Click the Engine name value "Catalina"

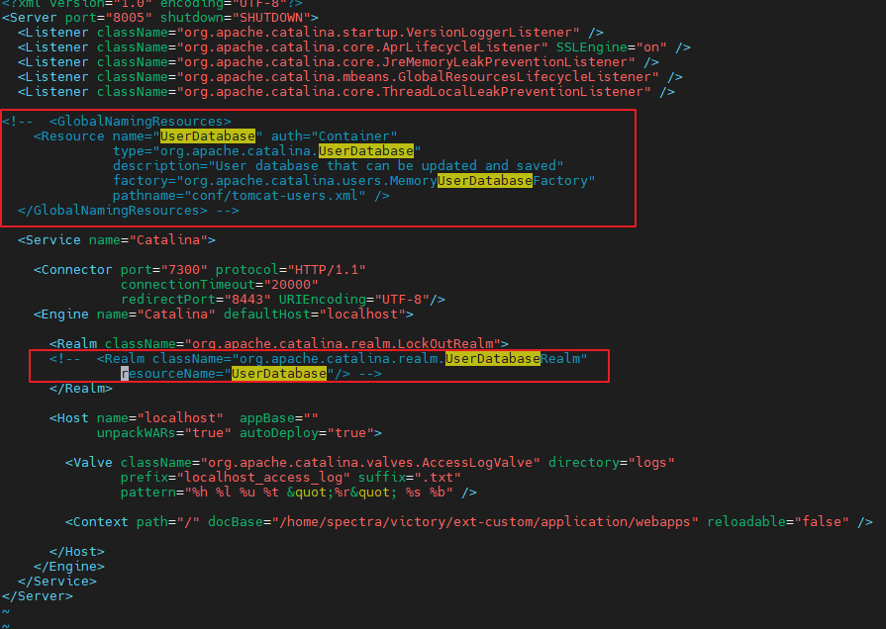point(176,314)
